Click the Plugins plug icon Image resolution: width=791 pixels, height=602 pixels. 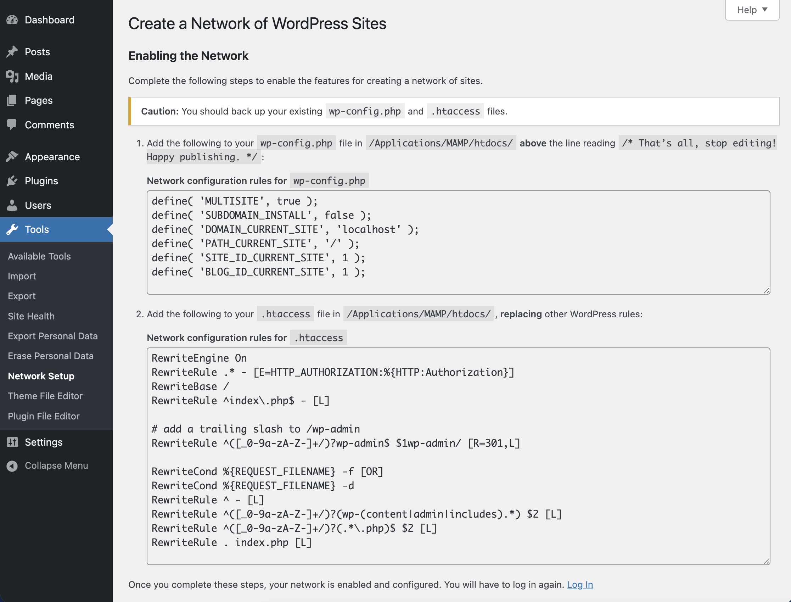pos(12,181)
